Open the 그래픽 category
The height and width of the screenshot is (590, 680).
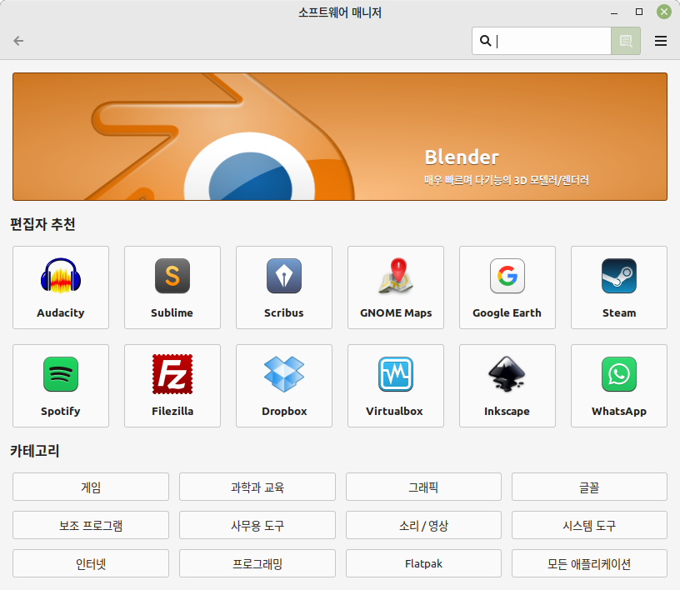click(423, 487)
